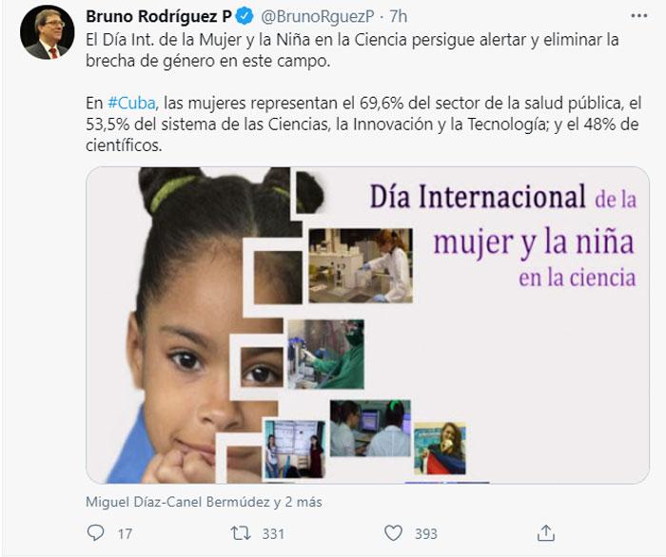666x557 pixels.
Task: Like the tweet with the heart icon
Action: point(393,533)
